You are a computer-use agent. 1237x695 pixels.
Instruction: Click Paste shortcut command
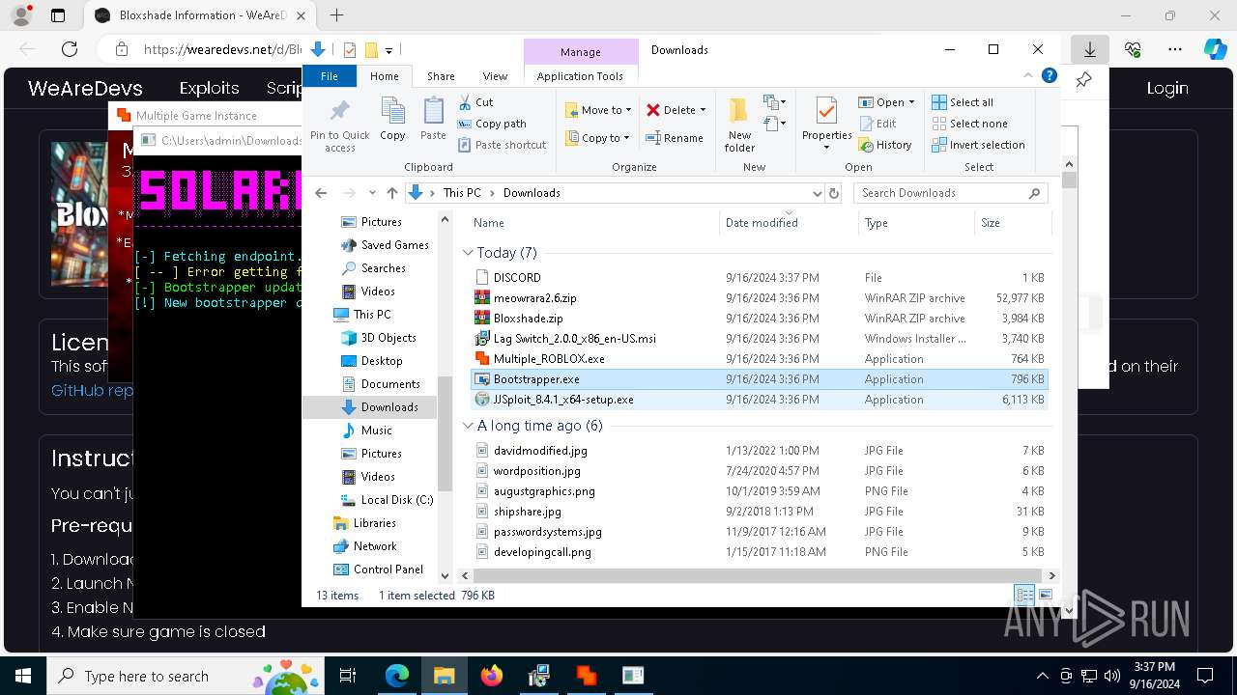click(502, 145)
